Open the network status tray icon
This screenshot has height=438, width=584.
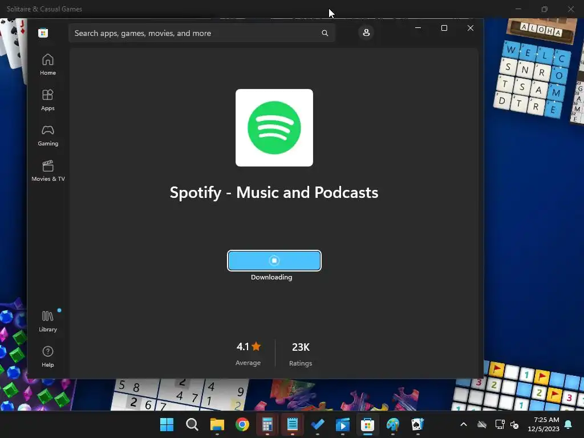[500, 424]
